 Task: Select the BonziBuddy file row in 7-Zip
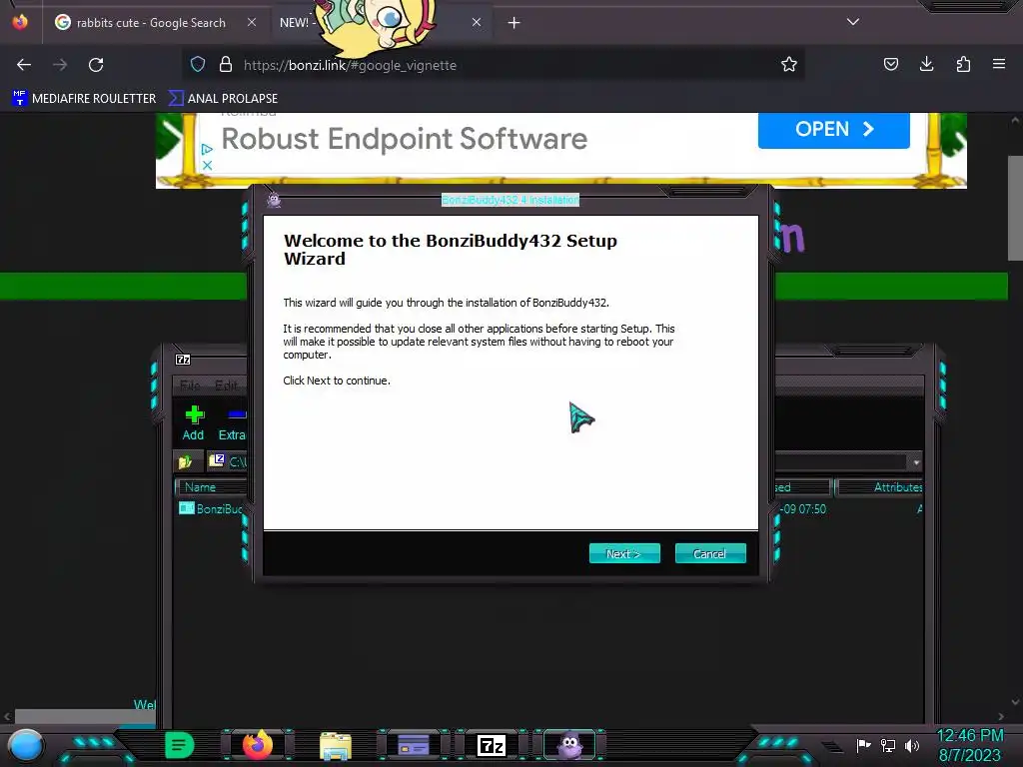click(212, 508)
